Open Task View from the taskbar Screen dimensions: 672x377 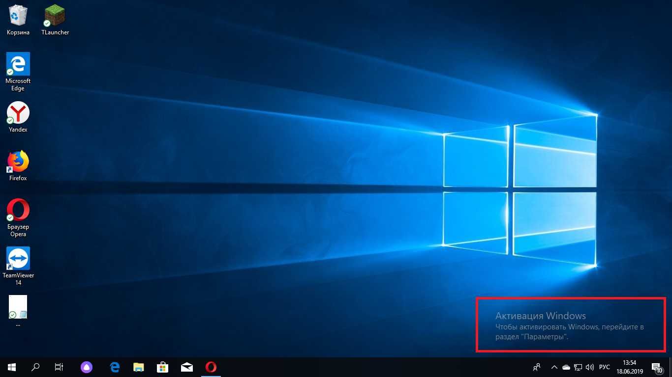pos(59,367)
